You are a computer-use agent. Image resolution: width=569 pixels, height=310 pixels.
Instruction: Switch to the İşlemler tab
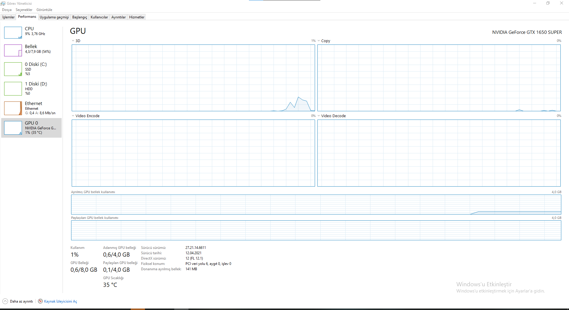pos(8,17)
